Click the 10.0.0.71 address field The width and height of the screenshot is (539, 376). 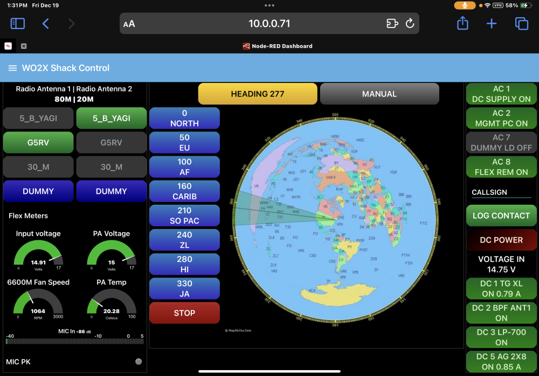[x=269, y=23]
